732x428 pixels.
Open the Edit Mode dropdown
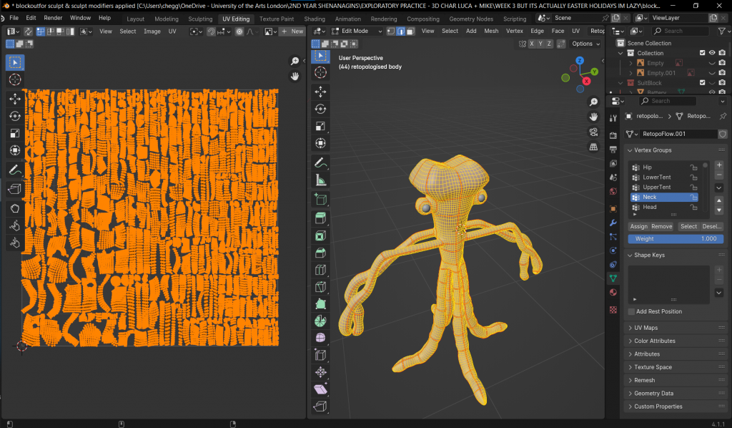[x=357, y=31]
